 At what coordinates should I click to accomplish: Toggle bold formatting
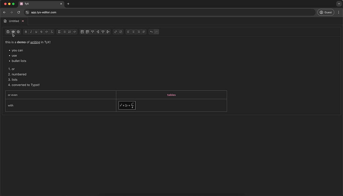26,32
